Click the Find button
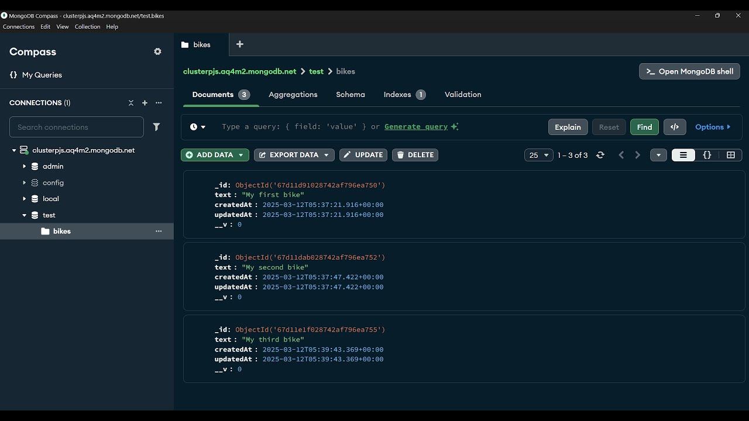 click(x=644, y=127)
